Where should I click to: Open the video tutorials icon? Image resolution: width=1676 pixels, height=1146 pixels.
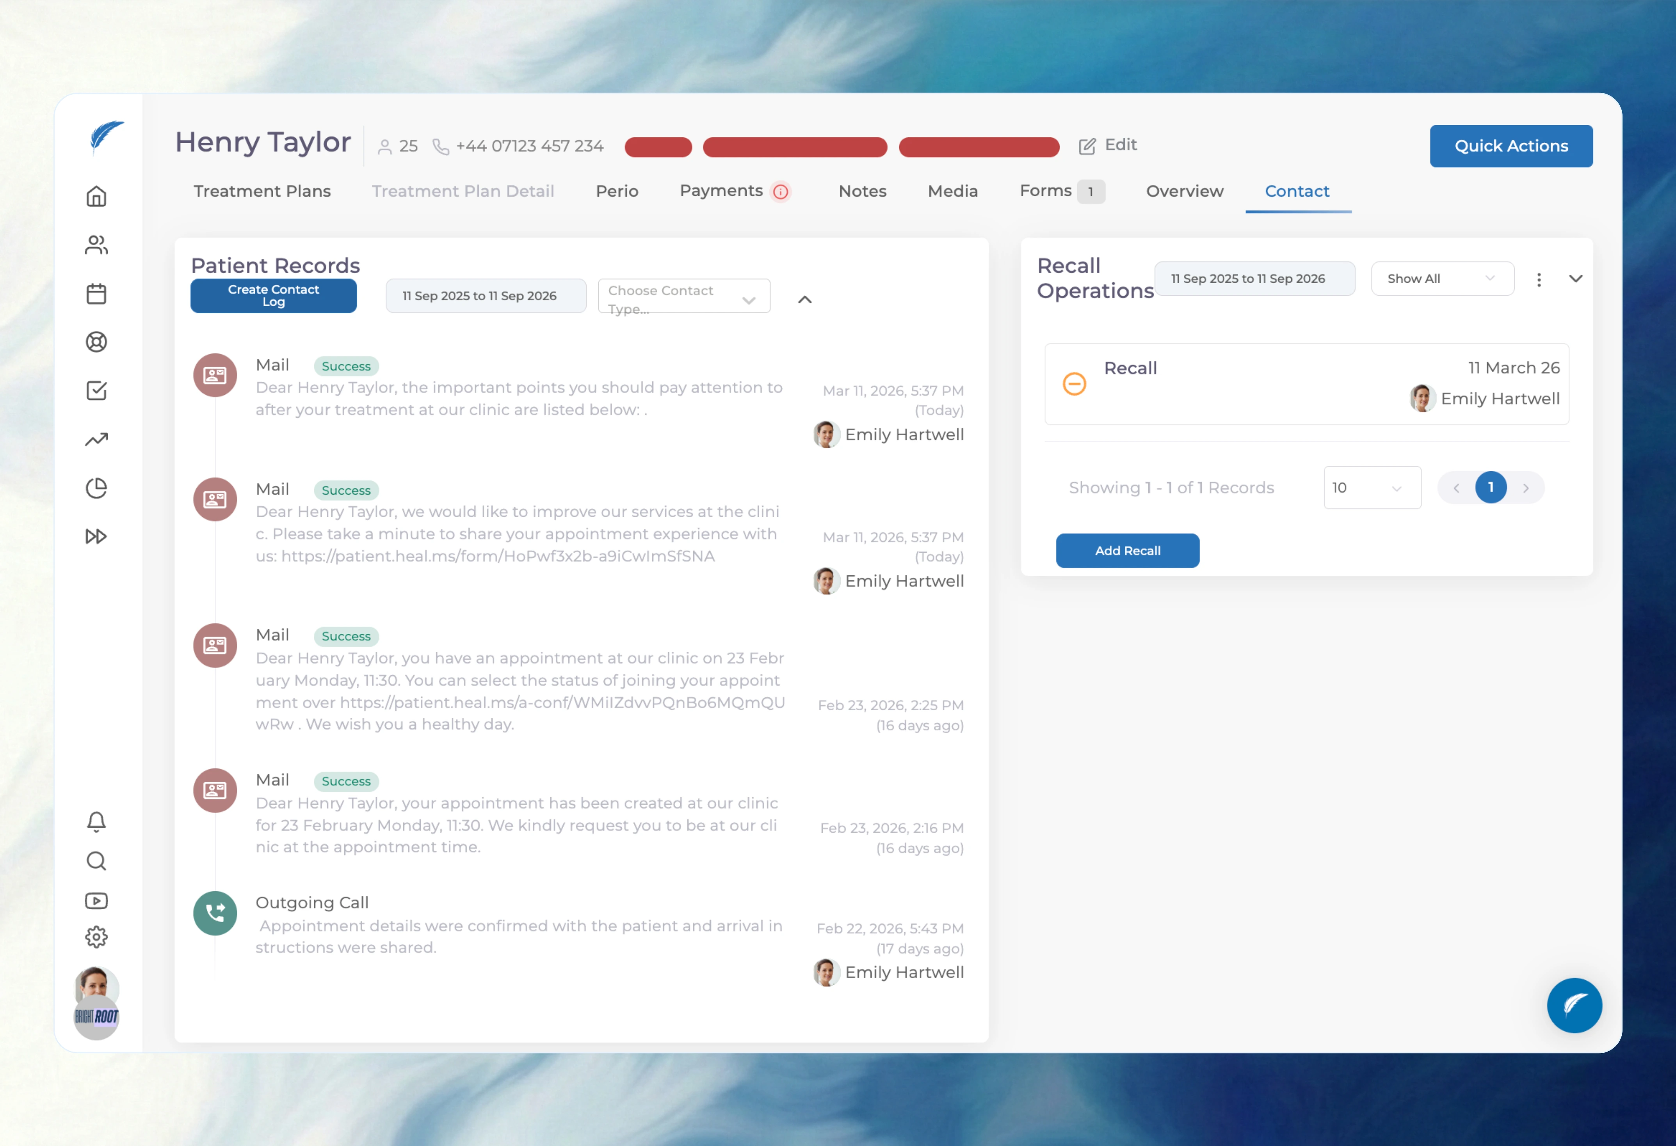point(96,900)
